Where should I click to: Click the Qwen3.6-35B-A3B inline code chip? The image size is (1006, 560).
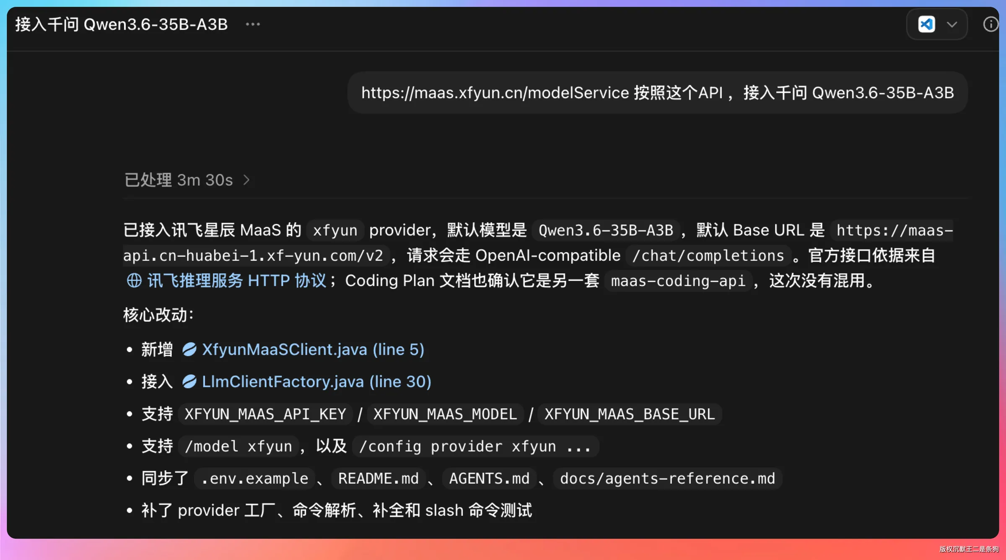pos(606,230)
